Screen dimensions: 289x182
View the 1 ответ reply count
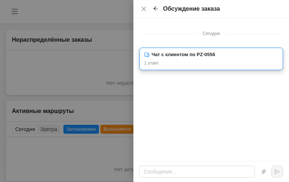tap(152, 63)
